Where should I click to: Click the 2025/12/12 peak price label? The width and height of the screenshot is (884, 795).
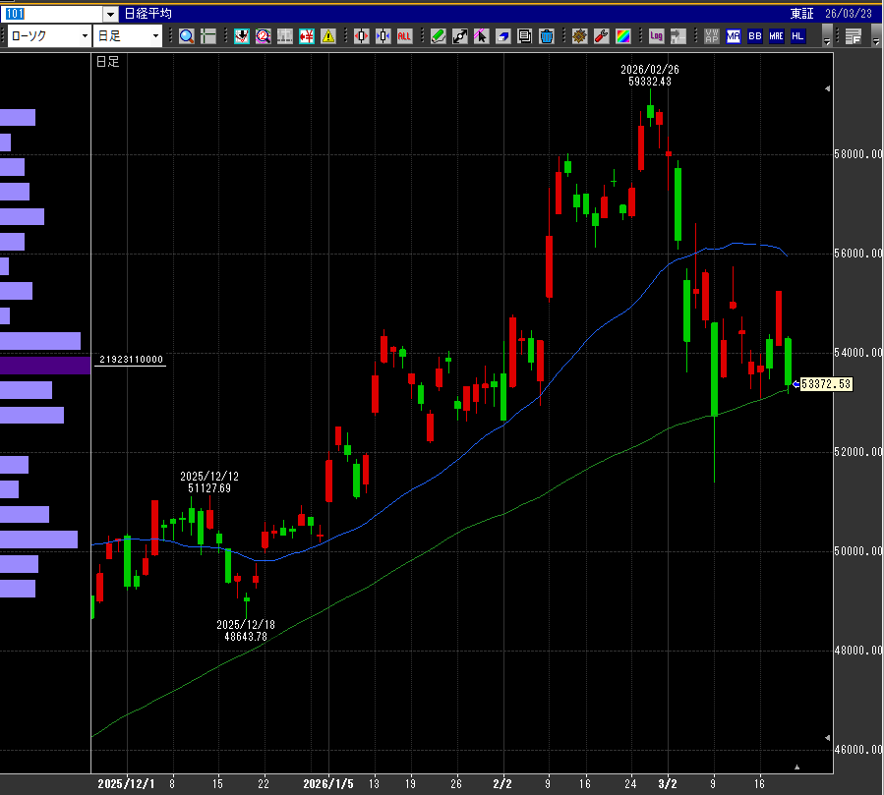(x=209, y=483)
